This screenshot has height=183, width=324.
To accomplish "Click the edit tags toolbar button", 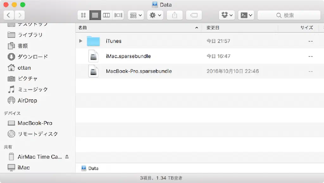I will point(194,15).
